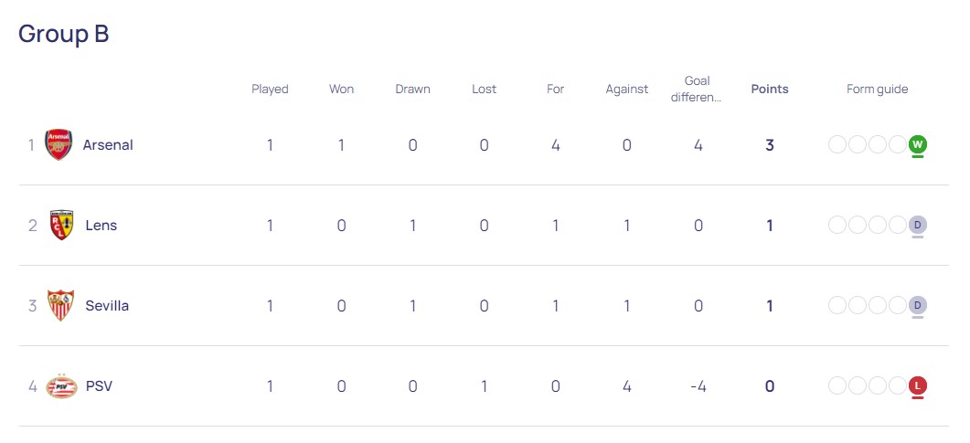Screen dimensions: 970x443
Task: Click Lens's grey D form badge
Action: pos(917,226)
